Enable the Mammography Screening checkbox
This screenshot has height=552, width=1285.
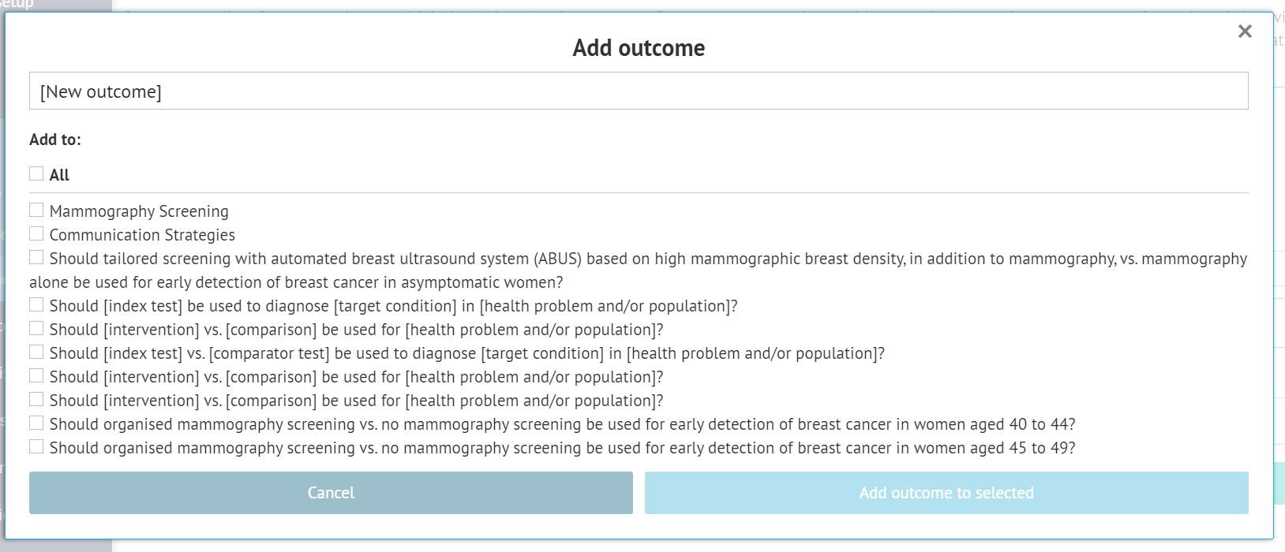36,210
